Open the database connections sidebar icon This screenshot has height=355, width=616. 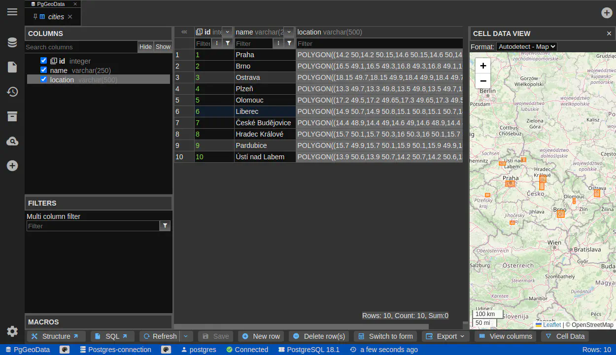(12, 42)
